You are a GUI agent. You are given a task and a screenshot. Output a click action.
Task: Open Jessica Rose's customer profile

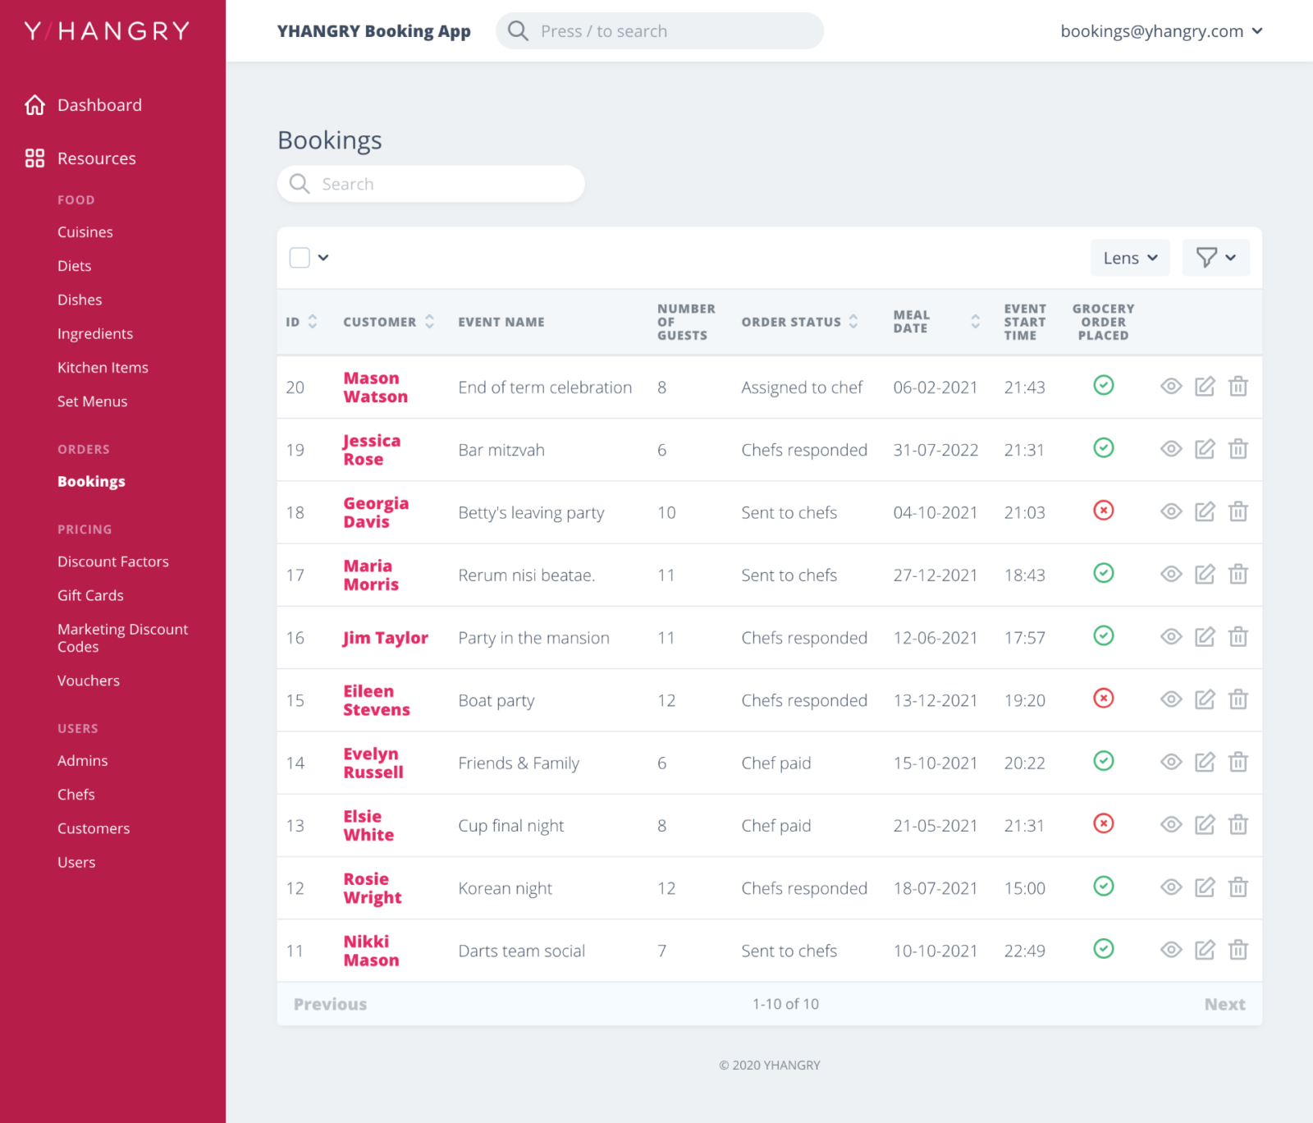tap(372, 449)
